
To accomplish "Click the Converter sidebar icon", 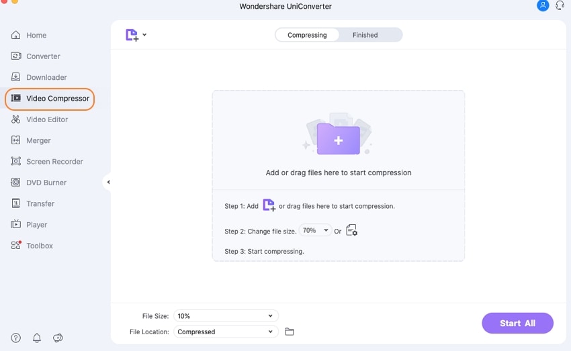I will (x=15, y=56).
